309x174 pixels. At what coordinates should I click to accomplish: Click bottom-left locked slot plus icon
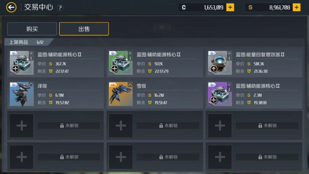22,157
